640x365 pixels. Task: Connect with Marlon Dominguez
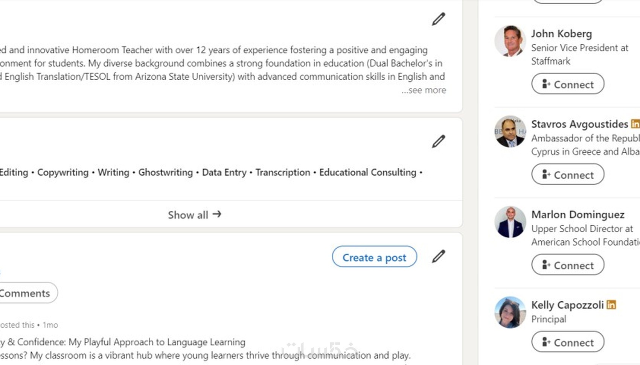click(x=568, y=265)
